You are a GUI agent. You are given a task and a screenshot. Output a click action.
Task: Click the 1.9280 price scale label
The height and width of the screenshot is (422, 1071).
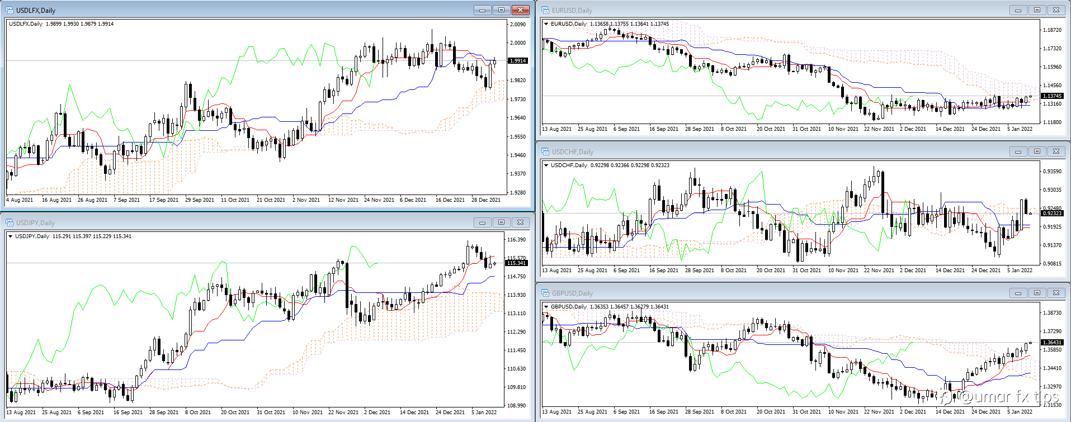point(518,193)
